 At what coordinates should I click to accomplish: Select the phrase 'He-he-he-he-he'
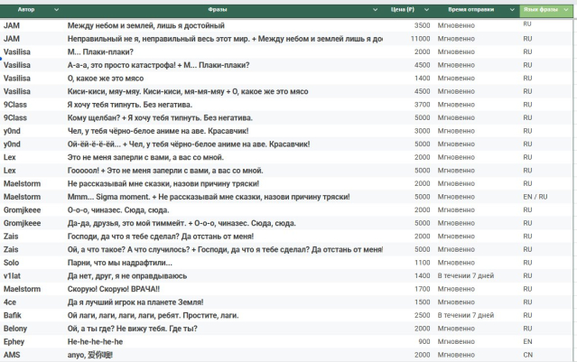click(x=95, y=342)
